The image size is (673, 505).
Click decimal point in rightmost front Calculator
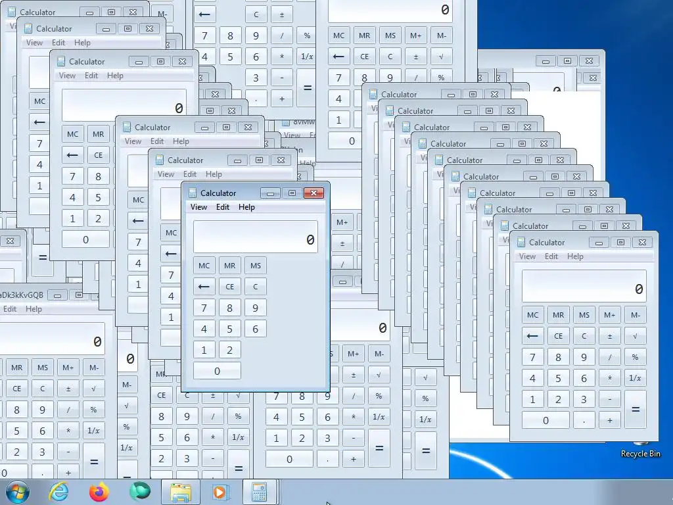(x=584, y=420)
